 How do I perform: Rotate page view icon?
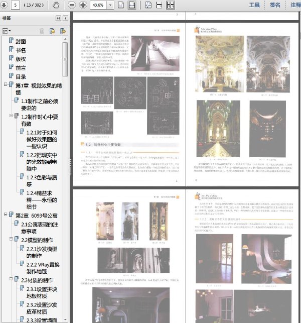point(148,5)
